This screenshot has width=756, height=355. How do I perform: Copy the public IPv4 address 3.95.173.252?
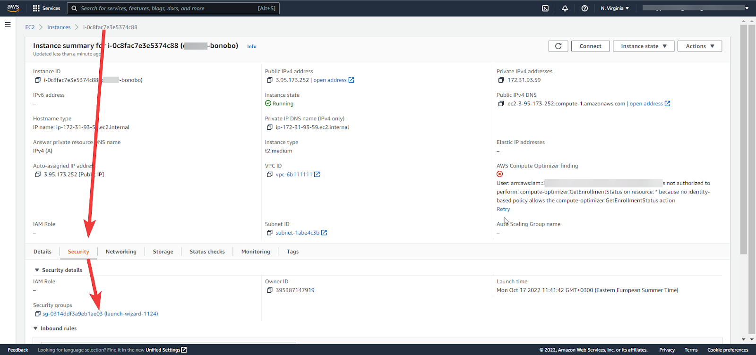point(269,80)
